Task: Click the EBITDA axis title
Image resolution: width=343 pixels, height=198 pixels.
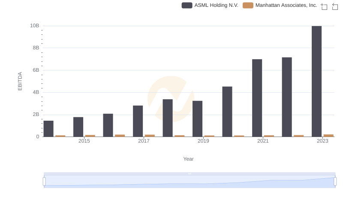Action: pos(20,81)
